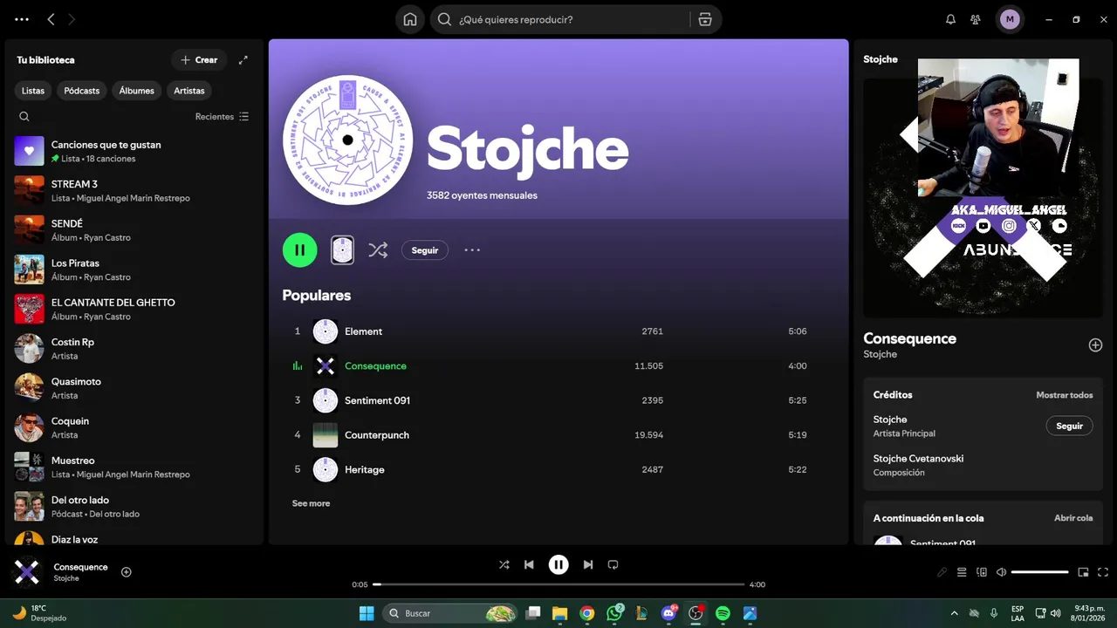Toggle repeat in the bottom player
Image resolution: width=1117 pixels, height=628 pixels.
coord(613,564)
